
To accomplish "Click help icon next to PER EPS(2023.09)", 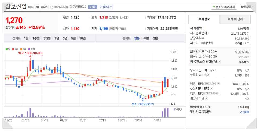I will click(x=218, y=84).
